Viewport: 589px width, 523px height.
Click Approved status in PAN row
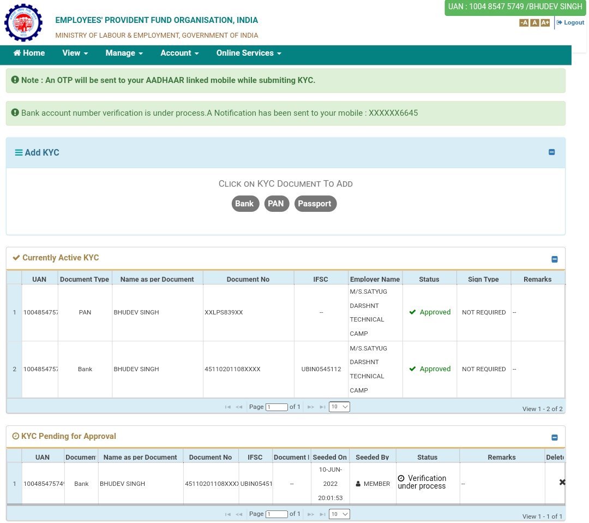click(430, 312)
